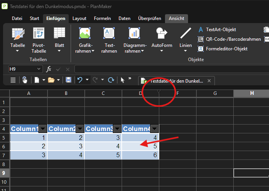Switch to the Überprüfen ribbon tab
The image size is (269, 191).
[150, 18]
